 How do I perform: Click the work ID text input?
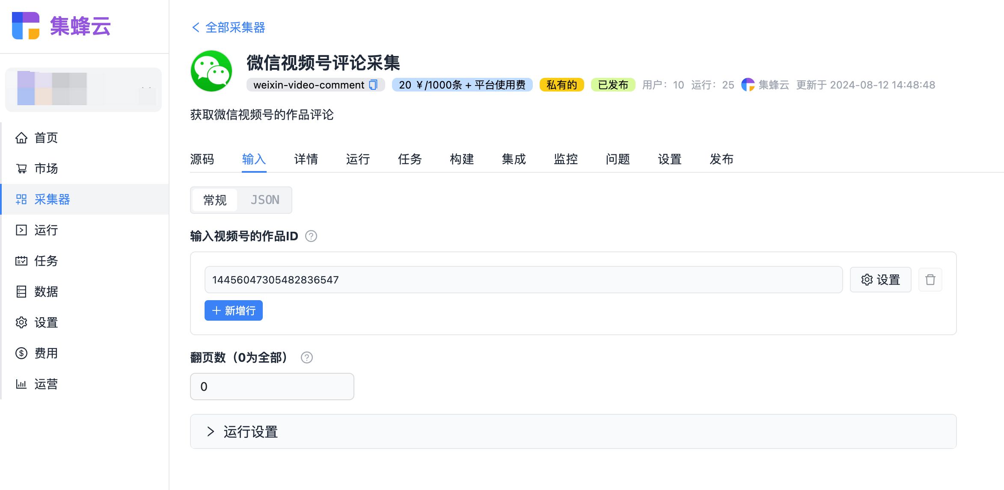click(523, 280)
